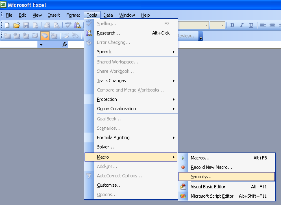281x205 pixels.
Task: Toggle Underline formatting
Action: [251, 25]
